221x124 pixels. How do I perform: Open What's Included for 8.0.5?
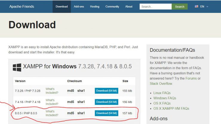coord(52,113)
